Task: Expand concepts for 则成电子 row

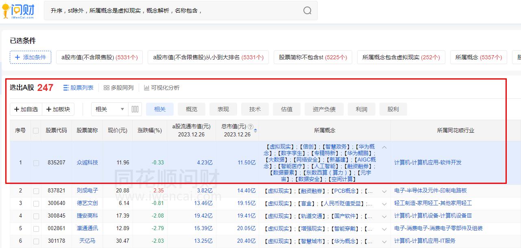Action: (384, 191)
